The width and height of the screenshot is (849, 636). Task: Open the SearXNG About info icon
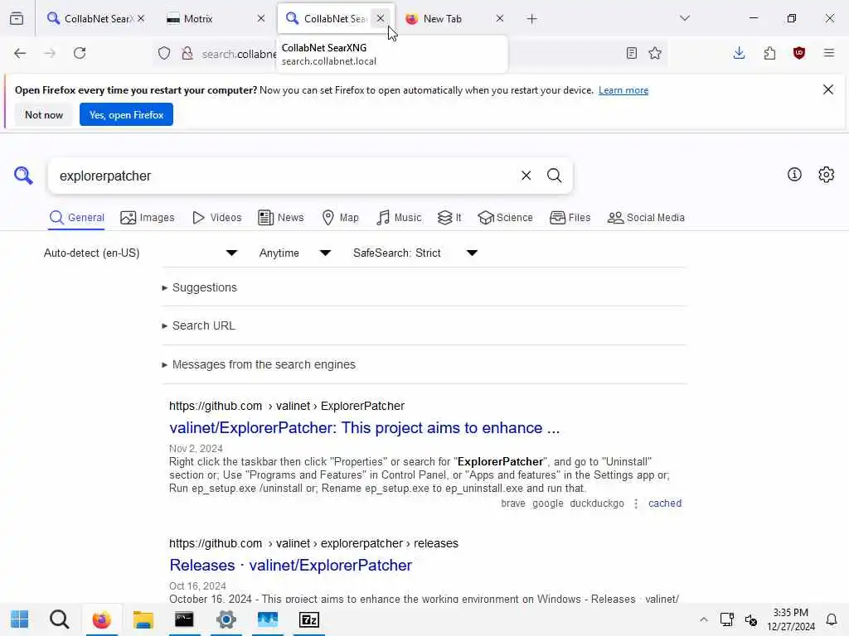click(x=794, y=174)
